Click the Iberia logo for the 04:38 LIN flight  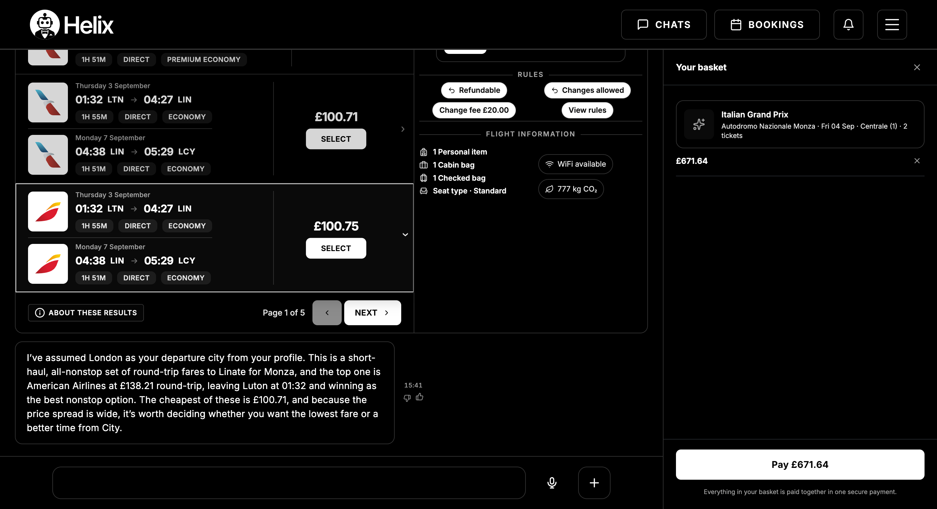point(48,264)
